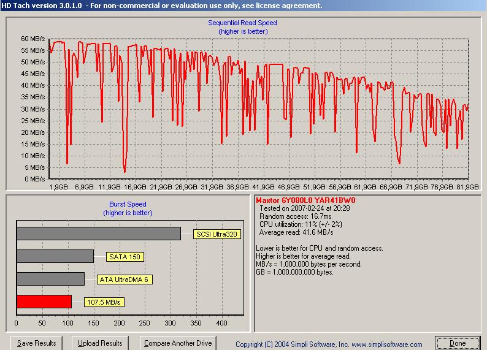Close the dialog with Done
Screen dimensions: 487x350
458,343
